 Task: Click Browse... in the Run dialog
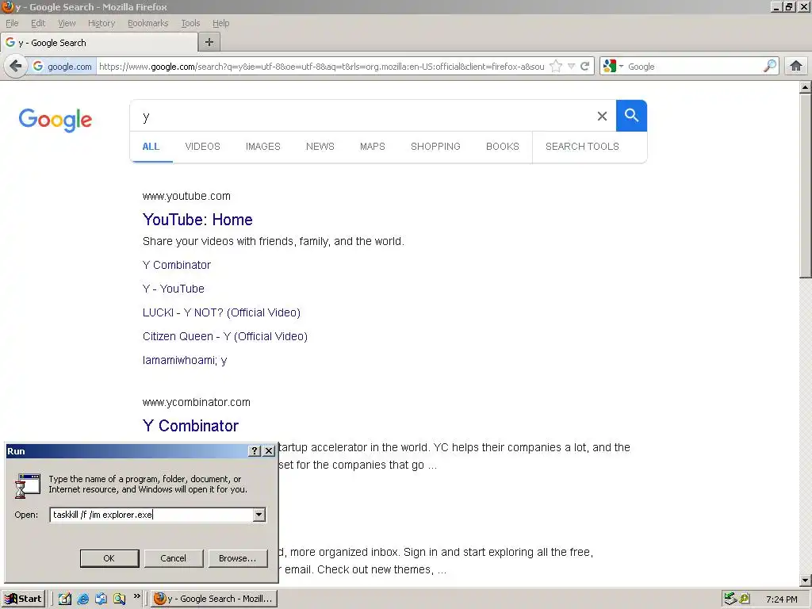[238, 558]
